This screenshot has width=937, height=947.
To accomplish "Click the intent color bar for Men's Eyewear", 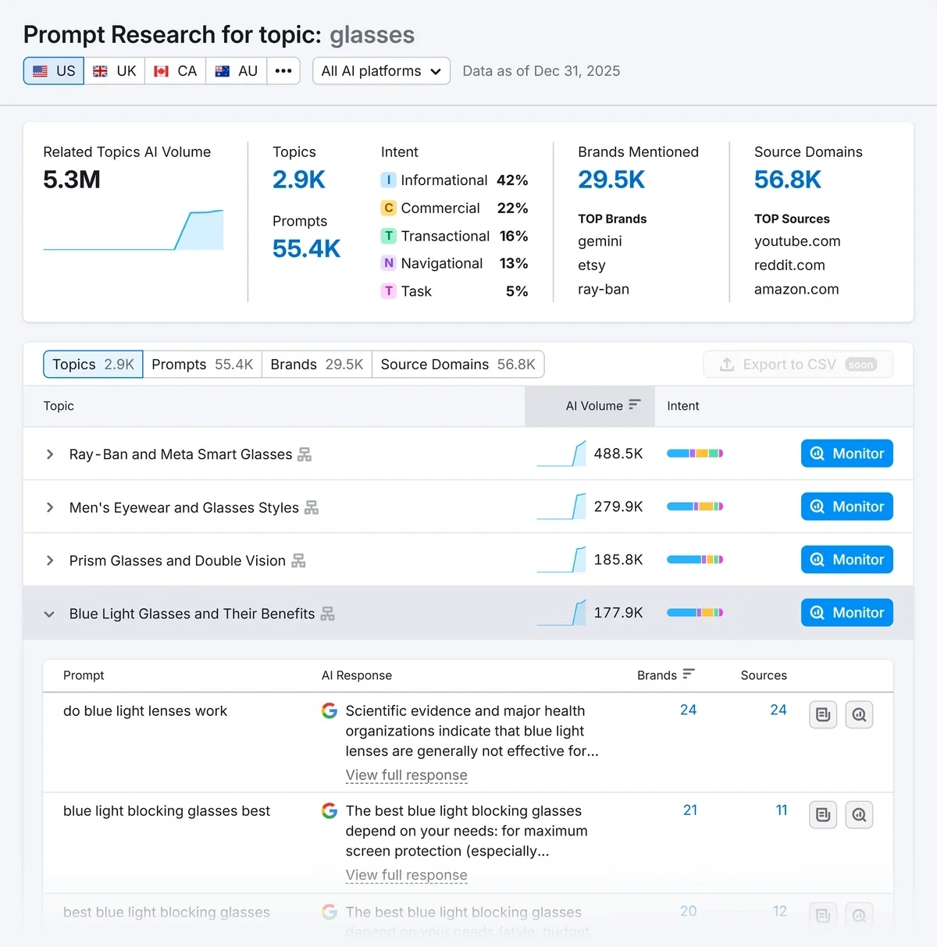I will (x=694, y=507).
